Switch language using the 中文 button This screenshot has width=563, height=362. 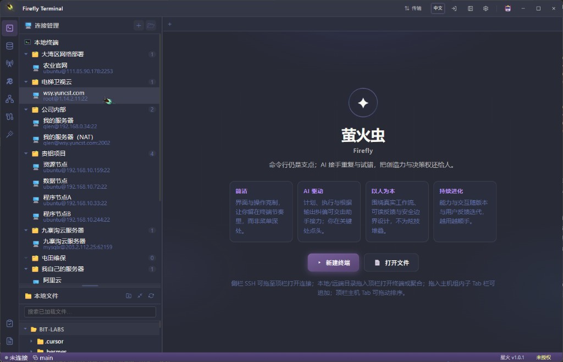[x=438, y=8]
